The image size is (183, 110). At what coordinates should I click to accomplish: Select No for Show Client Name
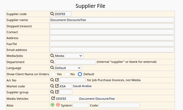67,74
